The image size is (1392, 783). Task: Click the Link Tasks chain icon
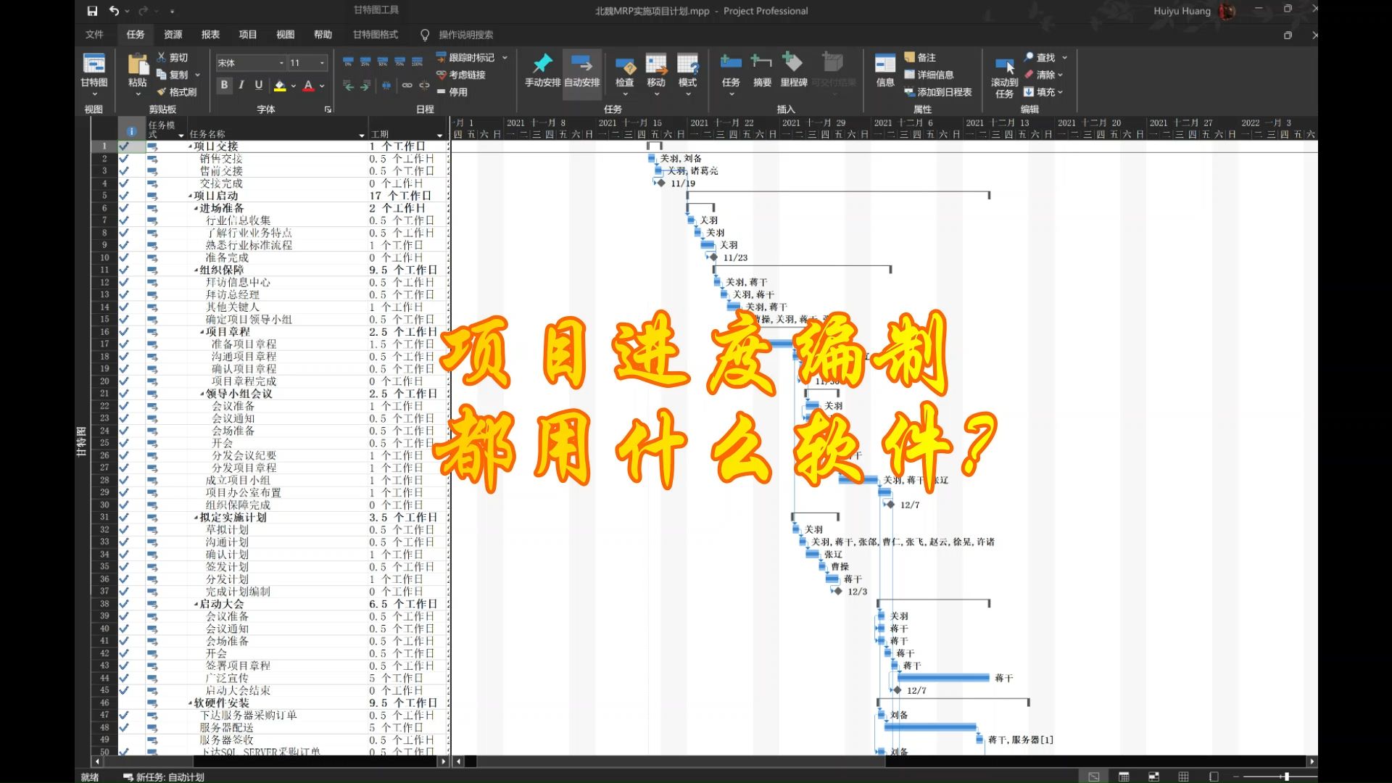pyautogui.click(x=407, y=86)
